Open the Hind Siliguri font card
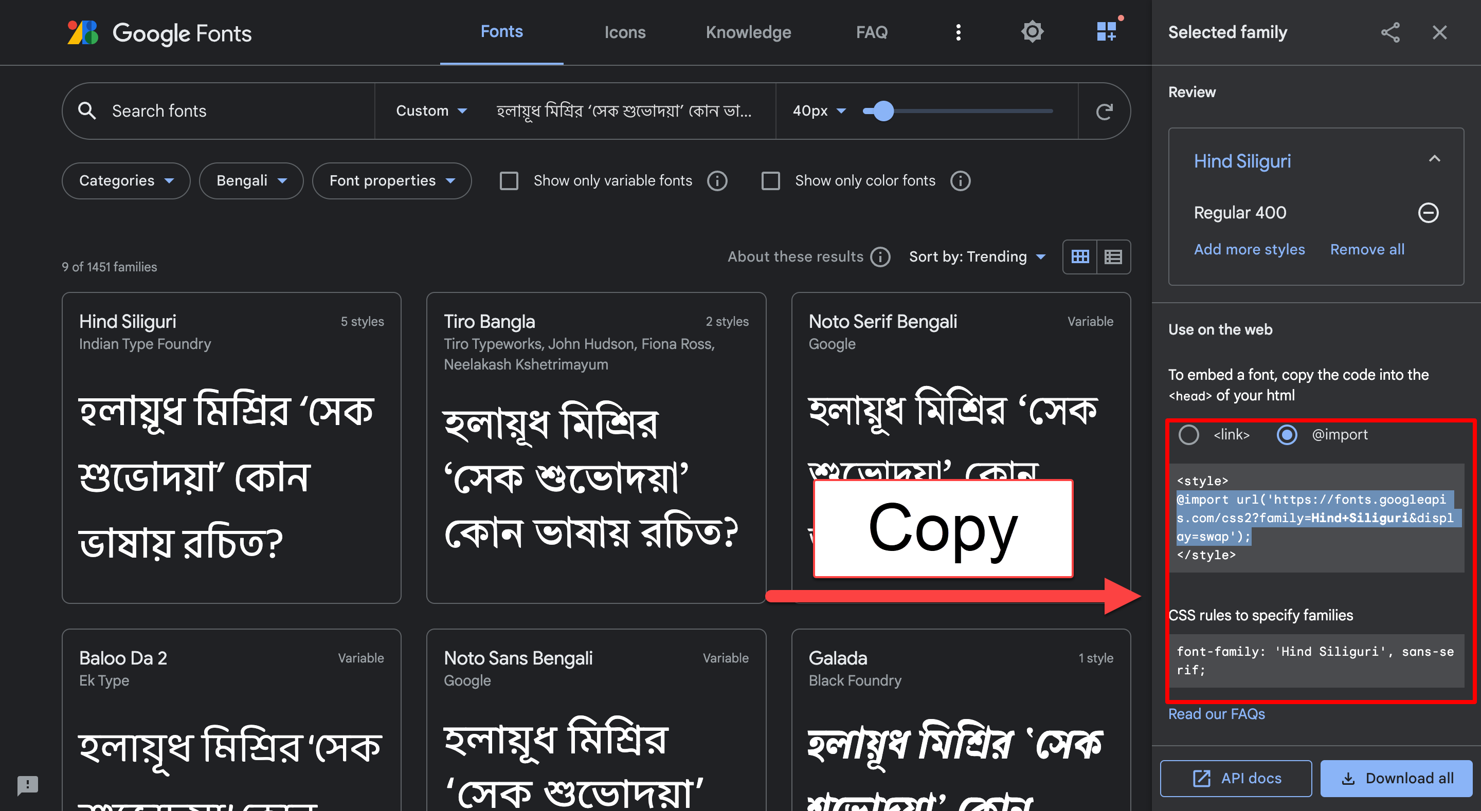This screenshot has height=811, width=1481. (x=231, y=447)
